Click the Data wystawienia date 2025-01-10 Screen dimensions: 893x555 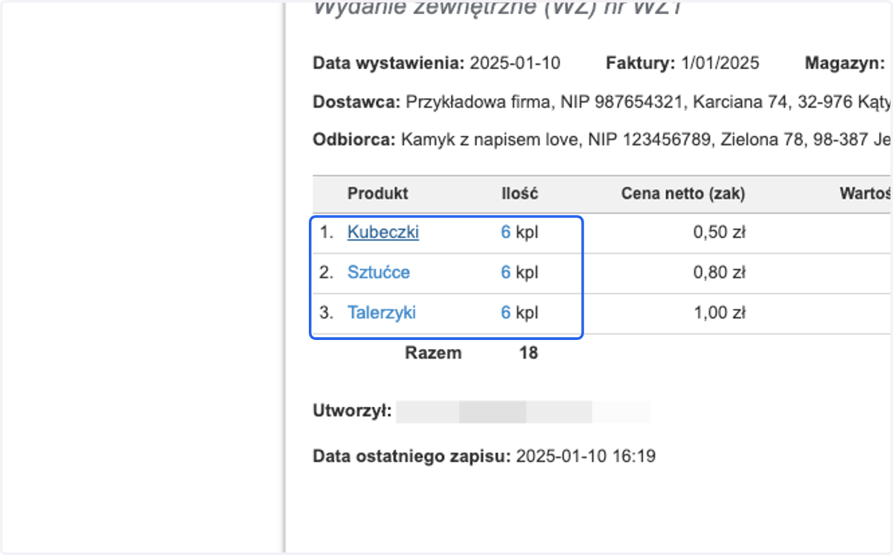[515, 63]
